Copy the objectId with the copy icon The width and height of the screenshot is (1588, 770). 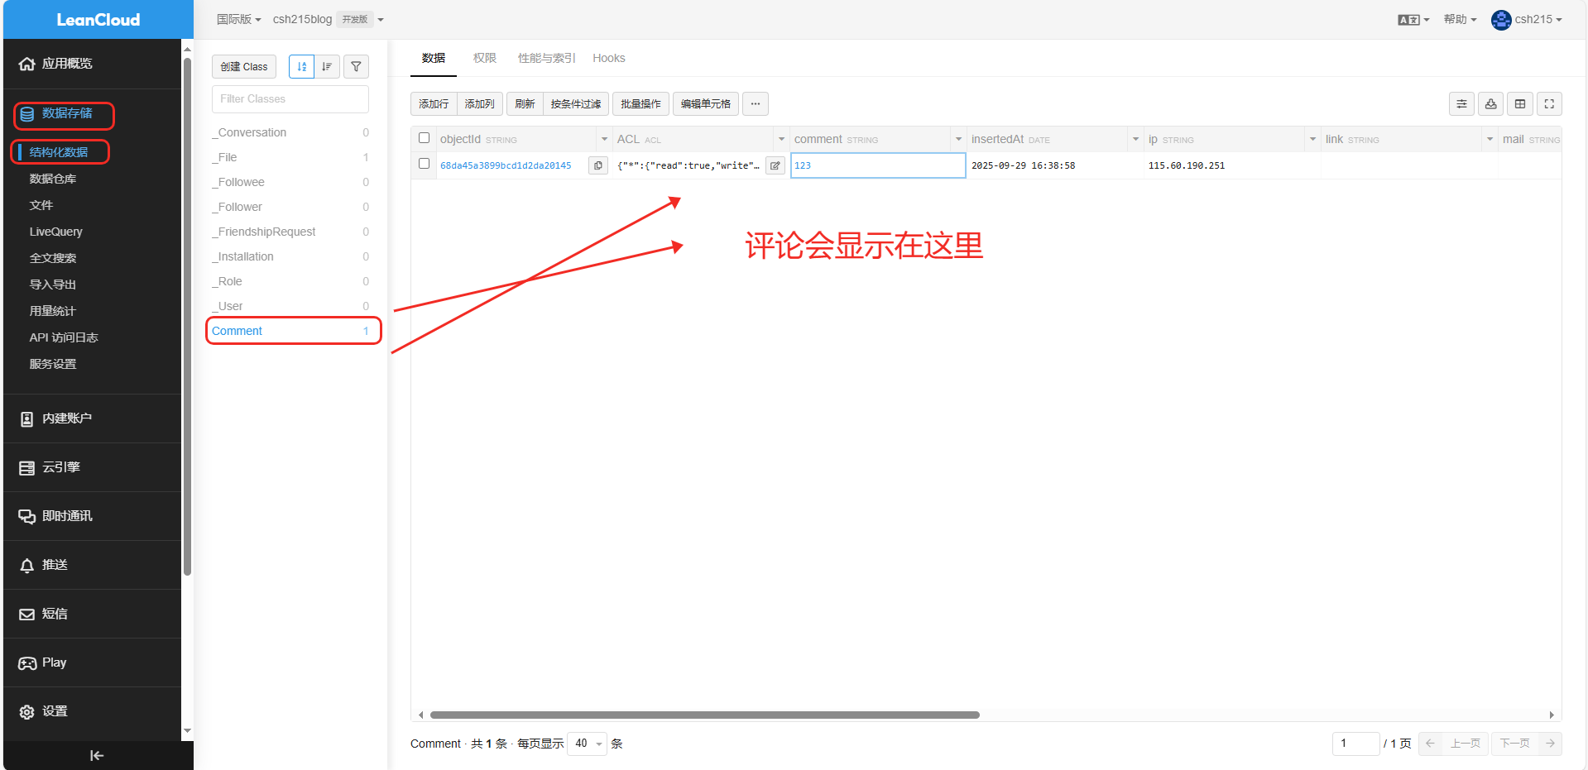(x=597, y=165)
